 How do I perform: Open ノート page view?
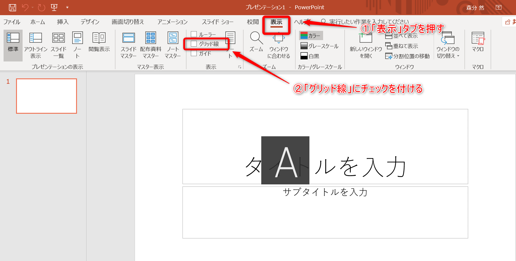click(78, 46)
